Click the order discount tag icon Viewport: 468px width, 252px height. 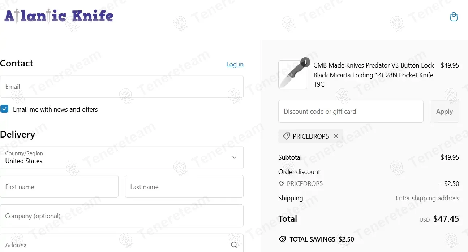(282, 183)
